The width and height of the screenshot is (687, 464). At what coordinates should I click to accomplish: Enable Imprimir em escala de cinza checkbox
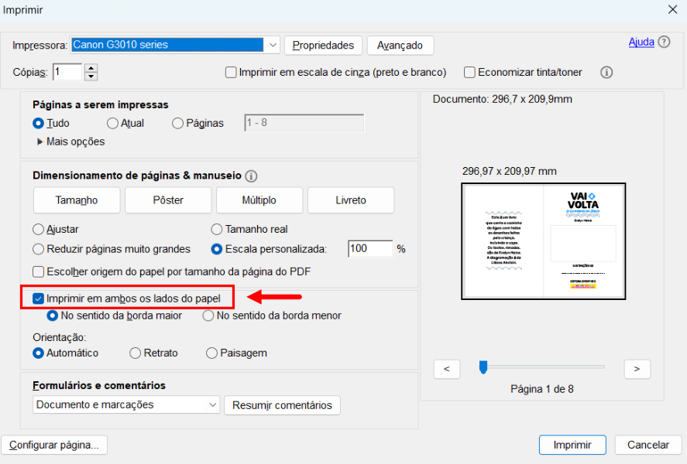pyautogui.click(x=231, y=72)
